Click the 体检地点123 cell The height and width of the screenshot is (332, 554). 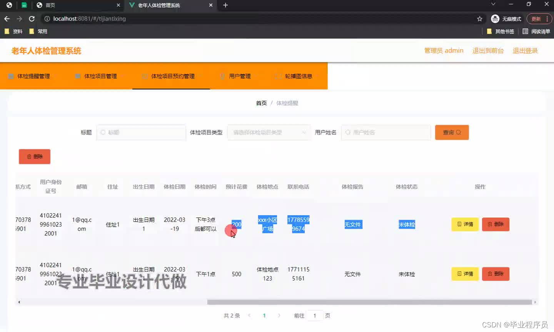(267, 274)
